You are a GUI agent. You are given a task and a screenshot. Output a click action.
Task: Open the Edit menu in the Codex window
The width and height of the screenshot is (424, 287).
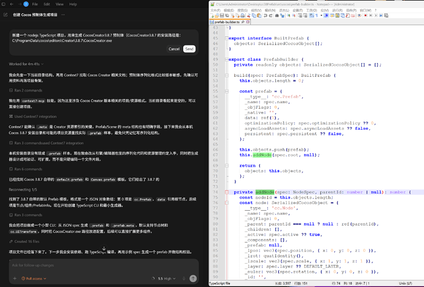coord(47,4)
